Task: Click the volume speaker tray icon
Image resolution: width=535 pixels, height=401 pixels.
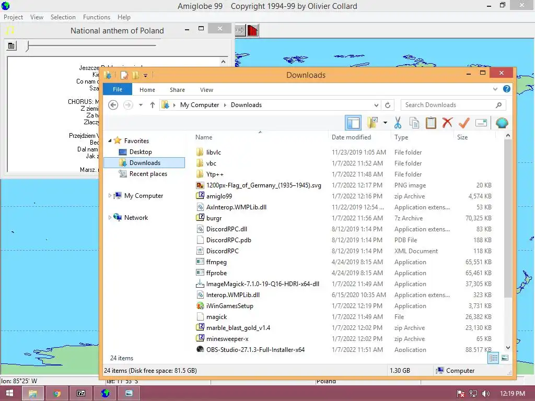Action: 486,394
